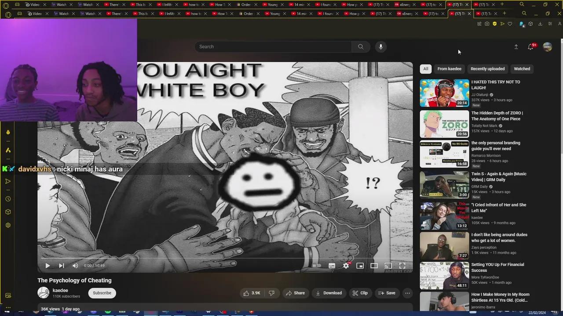Viewport: 563px width, 316px height.
Task: Open the Twin S Again & Again thumbnail
Action: [444, 185]
